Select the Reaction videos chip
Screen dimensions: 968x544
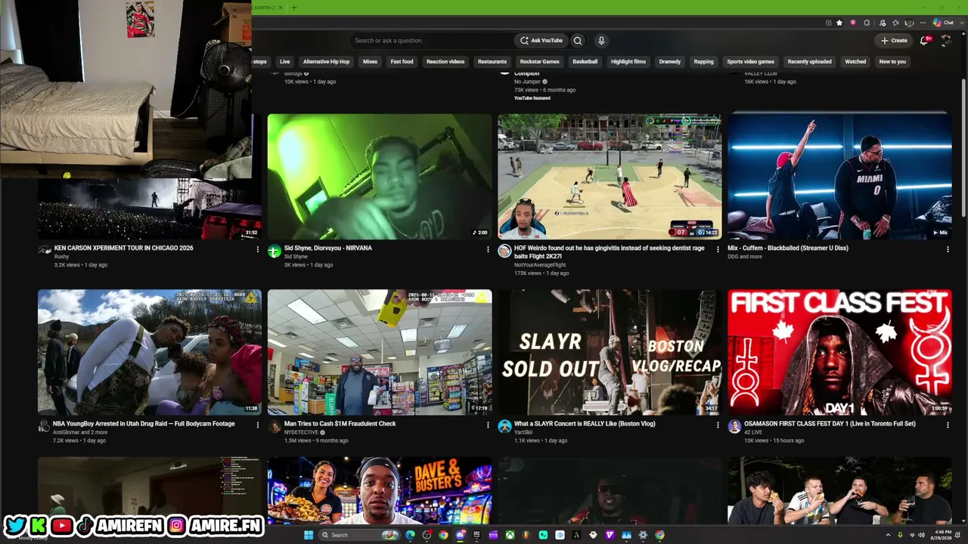[x=445, y=62]
